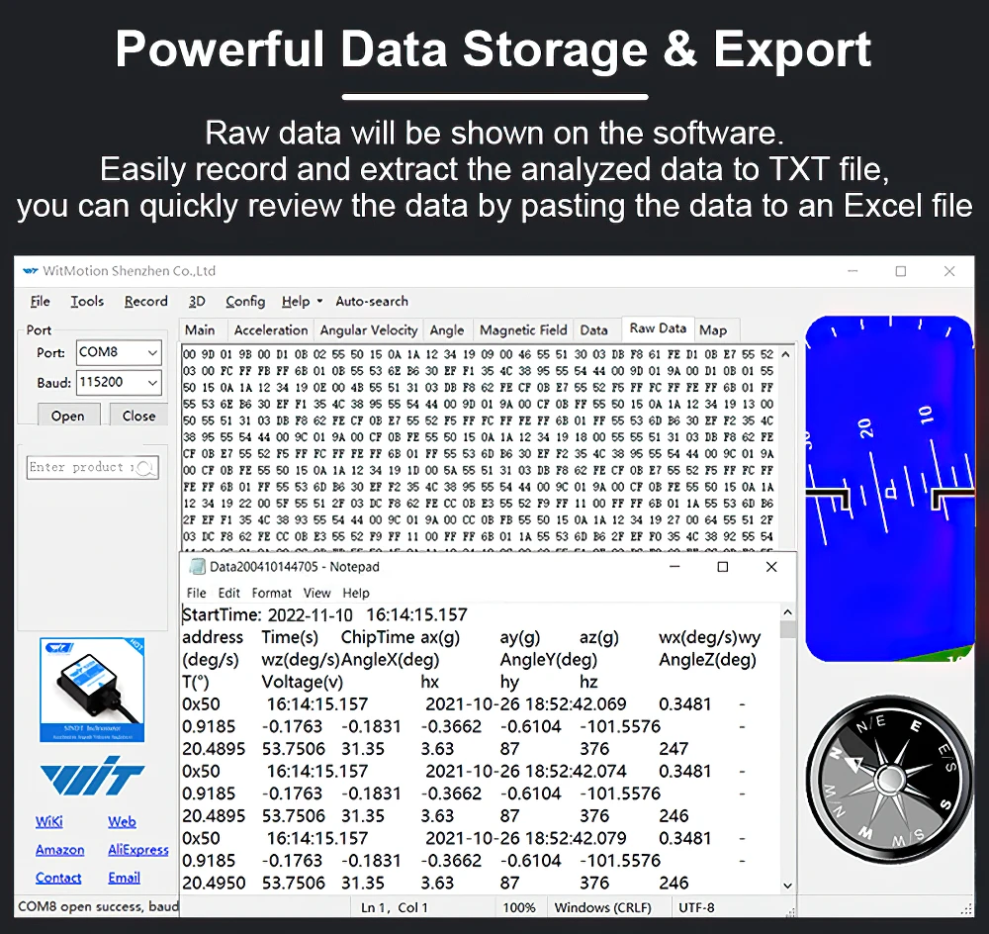
Task: Switch to the Acceleration tab
Action: tap(271, 330)
